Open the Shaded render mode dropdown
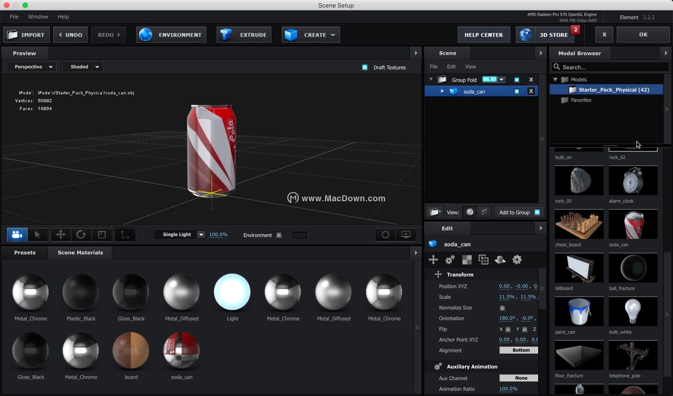The image size is (673, 396). point(83,67)
